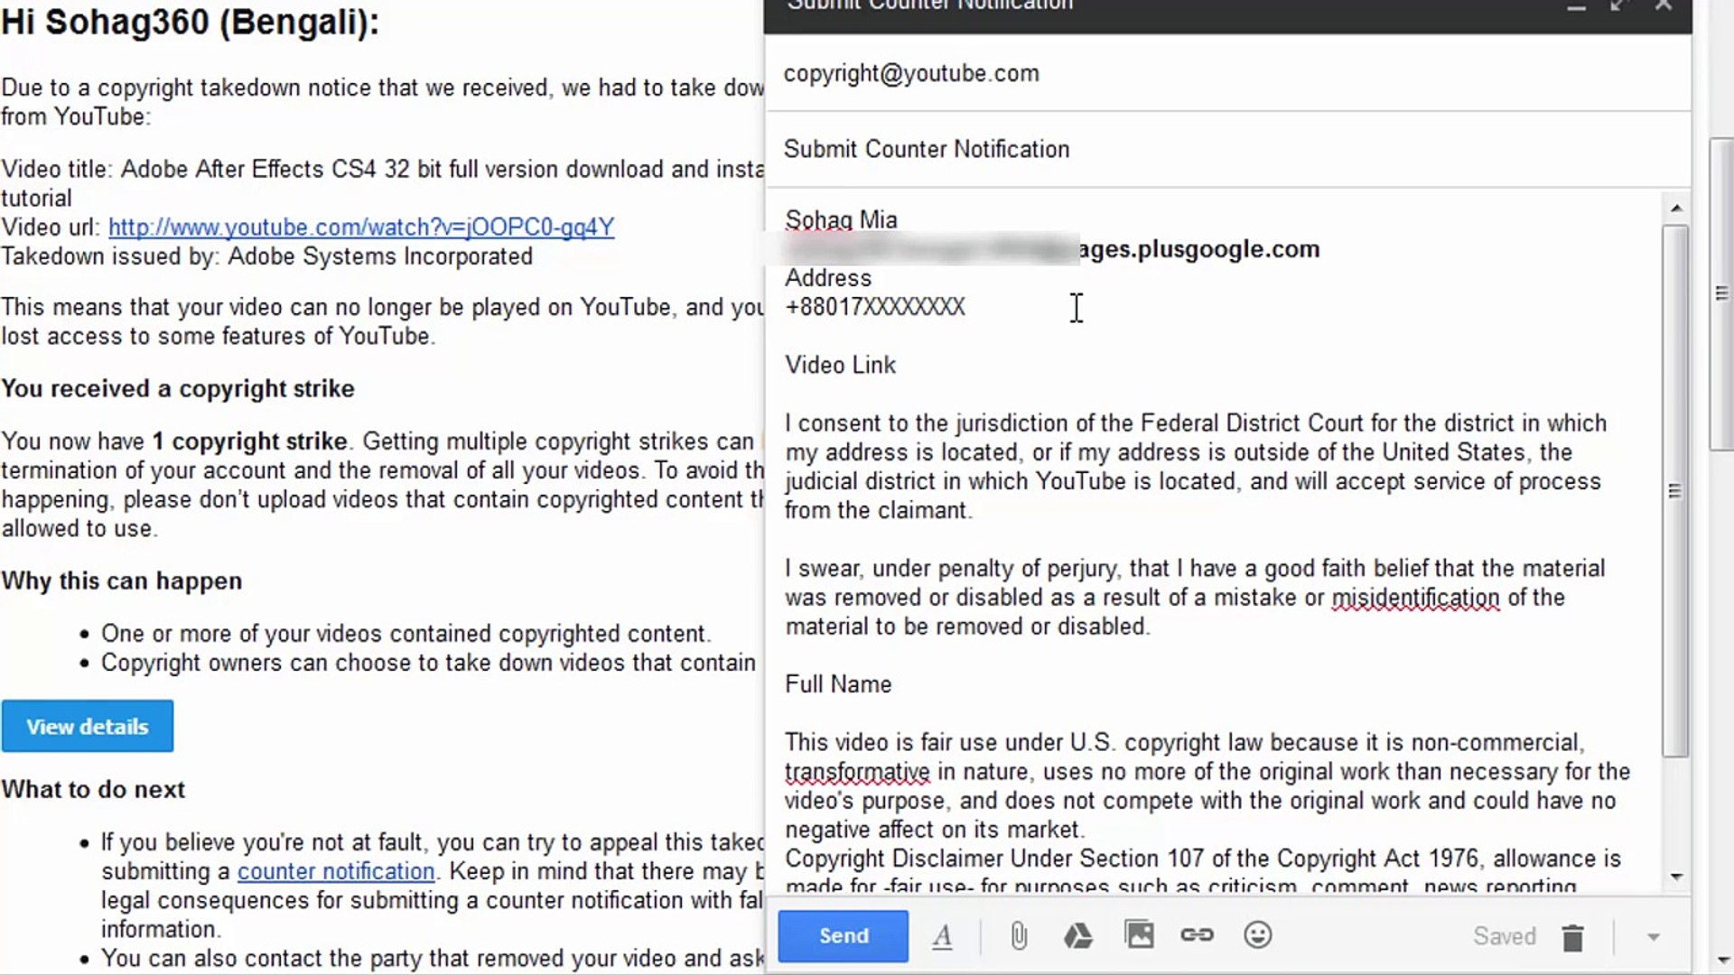Click the View details button
The width and height of the screenshot is (1734, 975).
tap(87, 726)
